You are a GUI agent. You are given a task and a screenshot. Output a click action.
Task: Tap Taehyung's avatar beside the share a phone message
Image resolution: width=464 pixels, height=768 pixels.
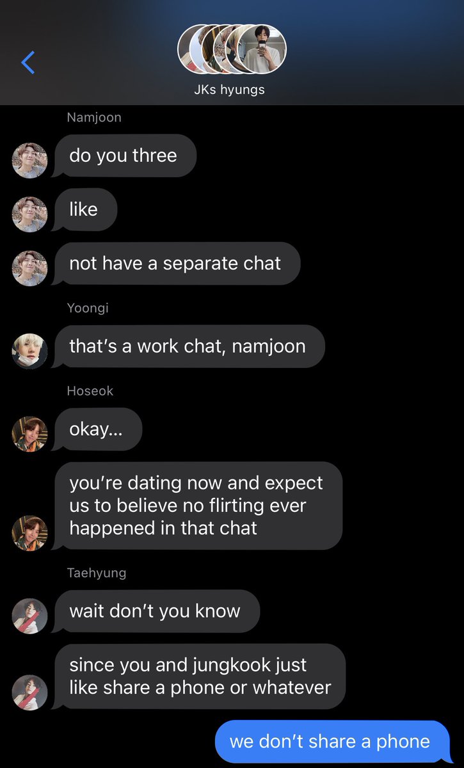point(29,692)
